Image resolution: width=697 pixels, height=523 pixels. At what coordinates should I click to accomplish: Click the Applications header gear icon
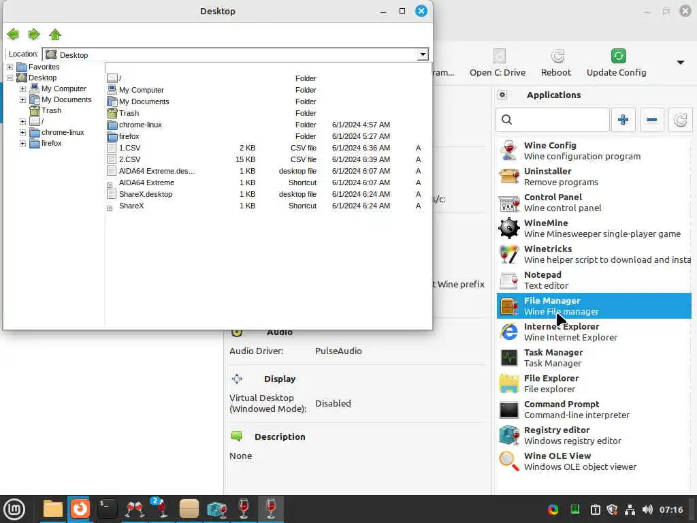click(502, 95)
